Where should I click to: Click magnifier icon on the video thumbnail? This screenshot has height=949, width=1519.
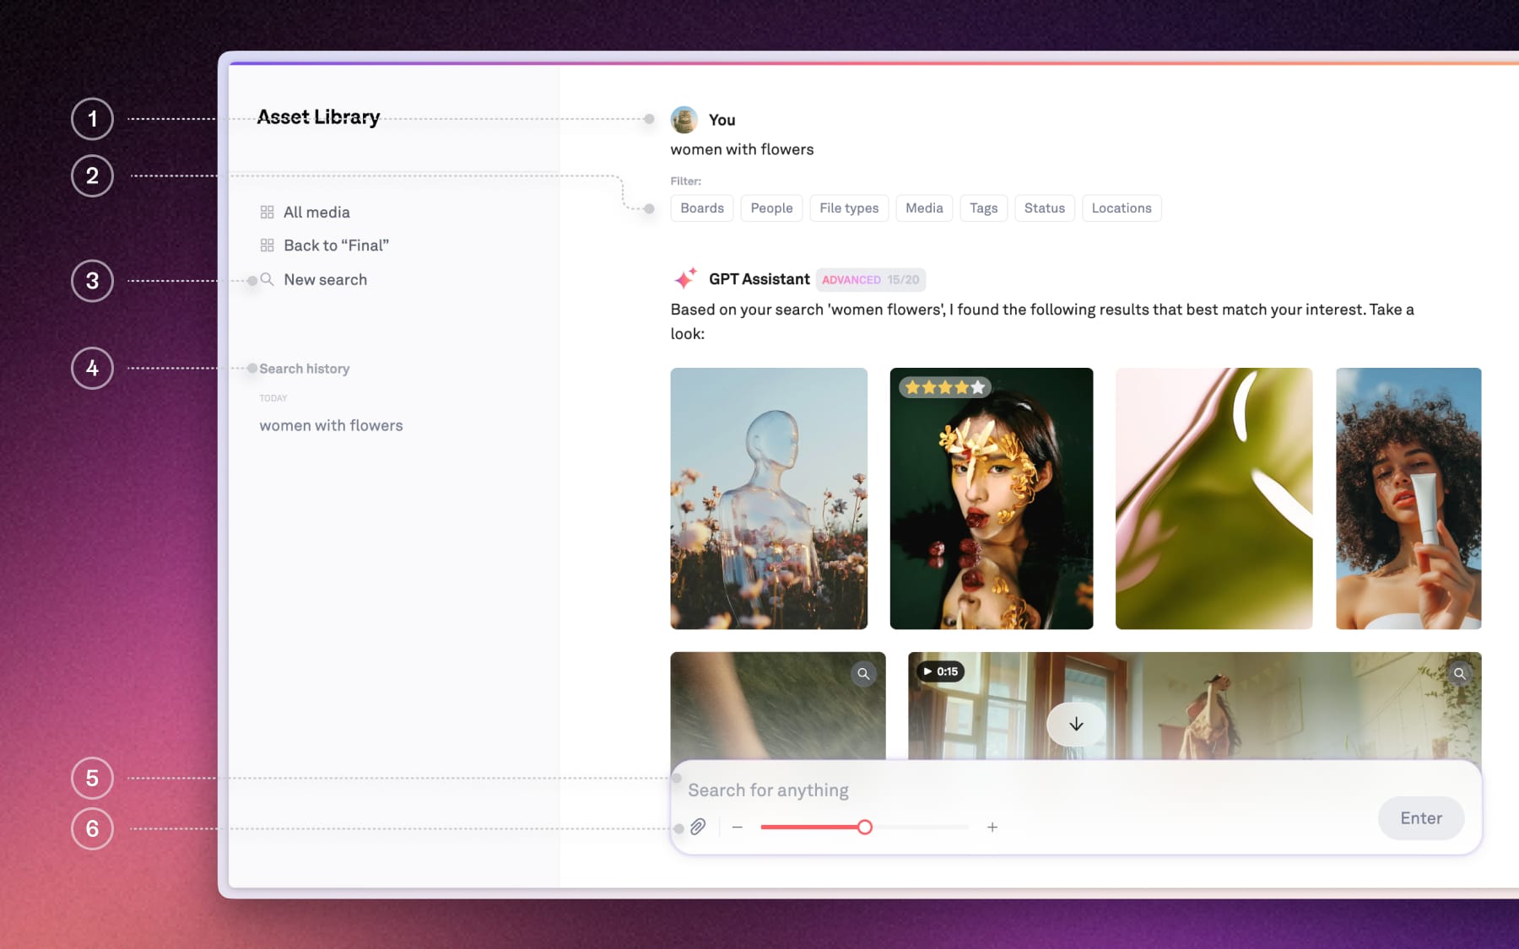[x=1459, y=673]
